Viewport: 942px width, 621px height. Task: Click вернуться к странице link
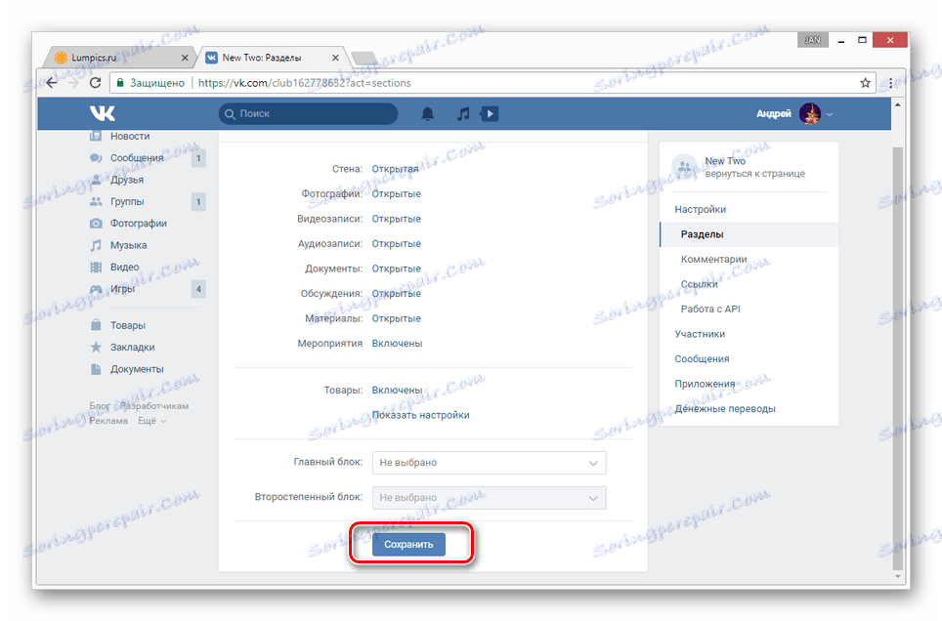(x=754, y=174)
